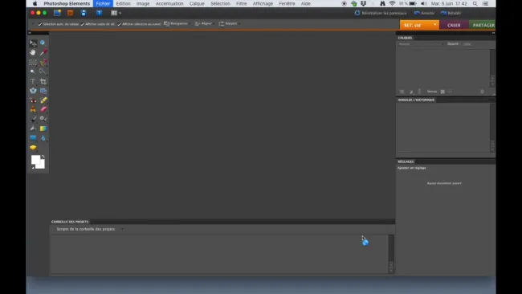Select the Hand tool
Viewport: 522px width, 294px height.
(x=33, y=52)
